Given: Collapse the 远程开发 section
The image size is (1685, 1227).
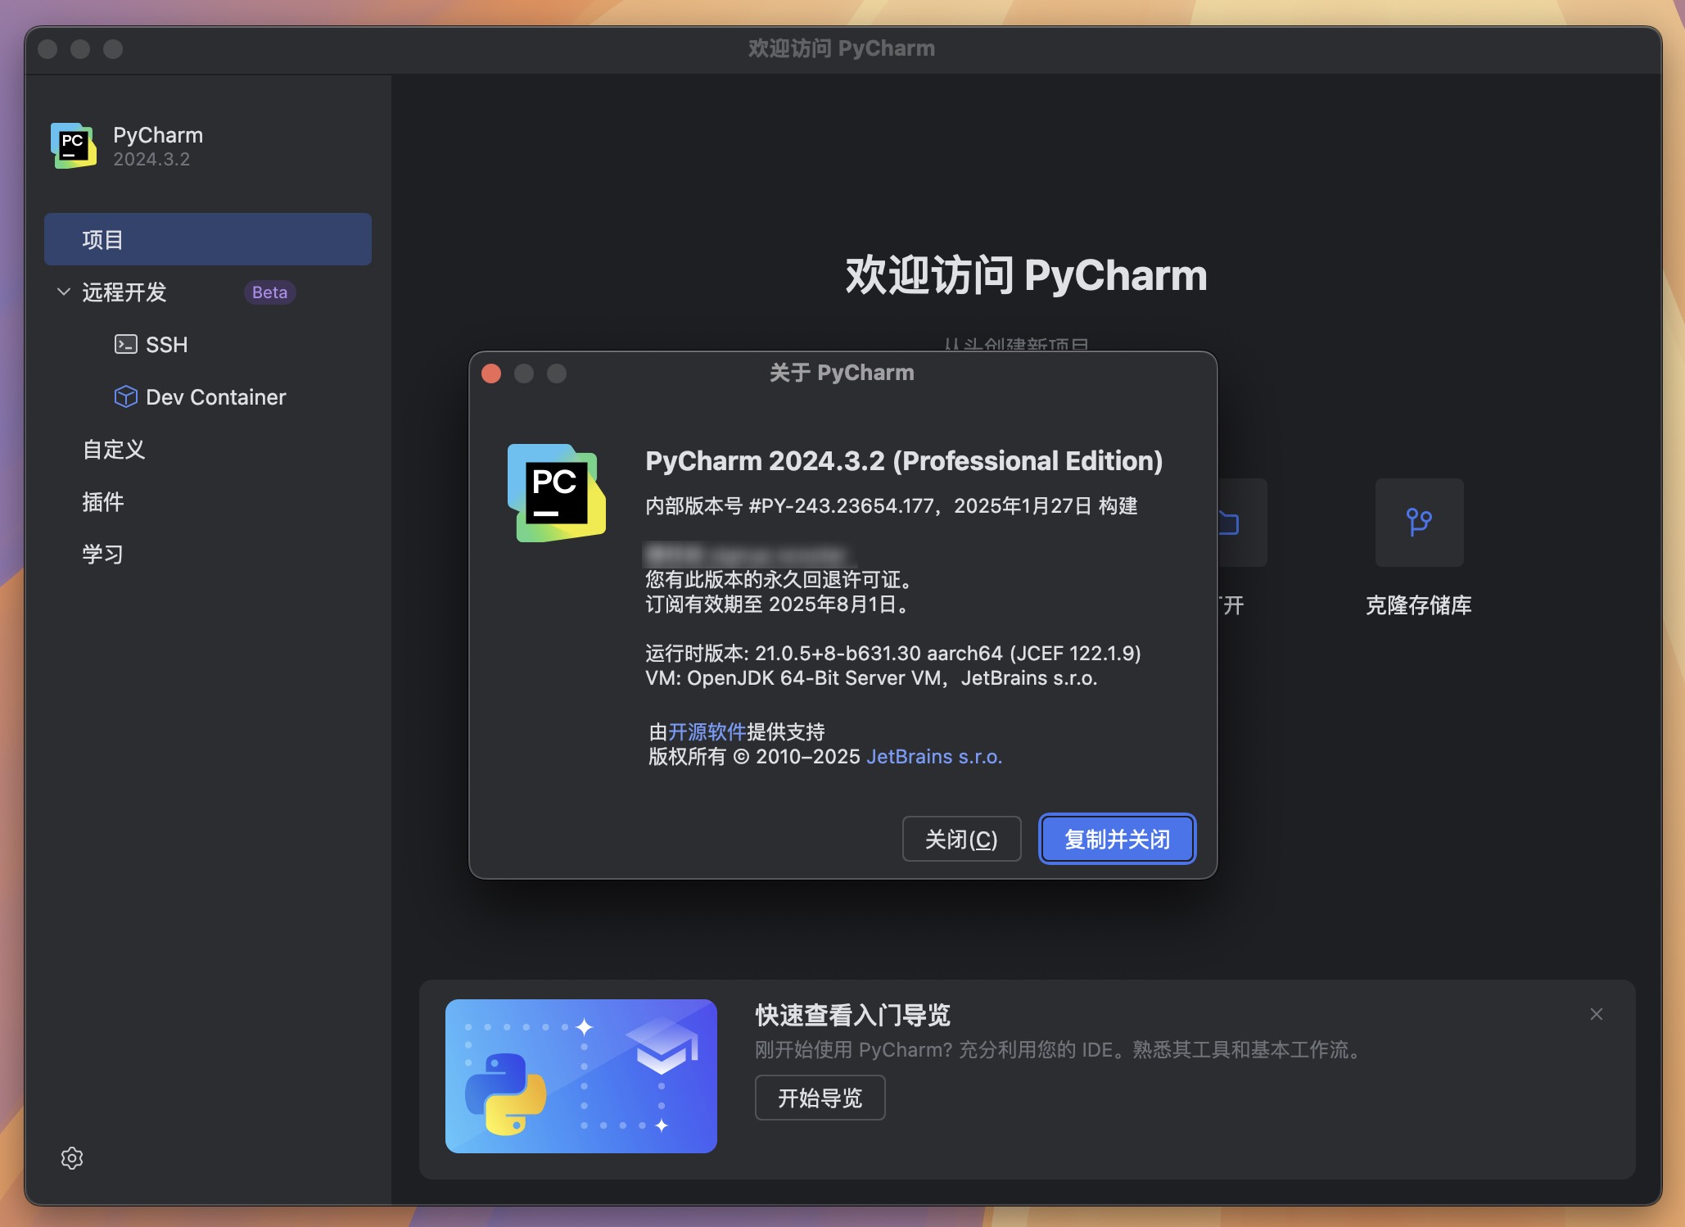Looking at the screenshot, I should [63, 292].
